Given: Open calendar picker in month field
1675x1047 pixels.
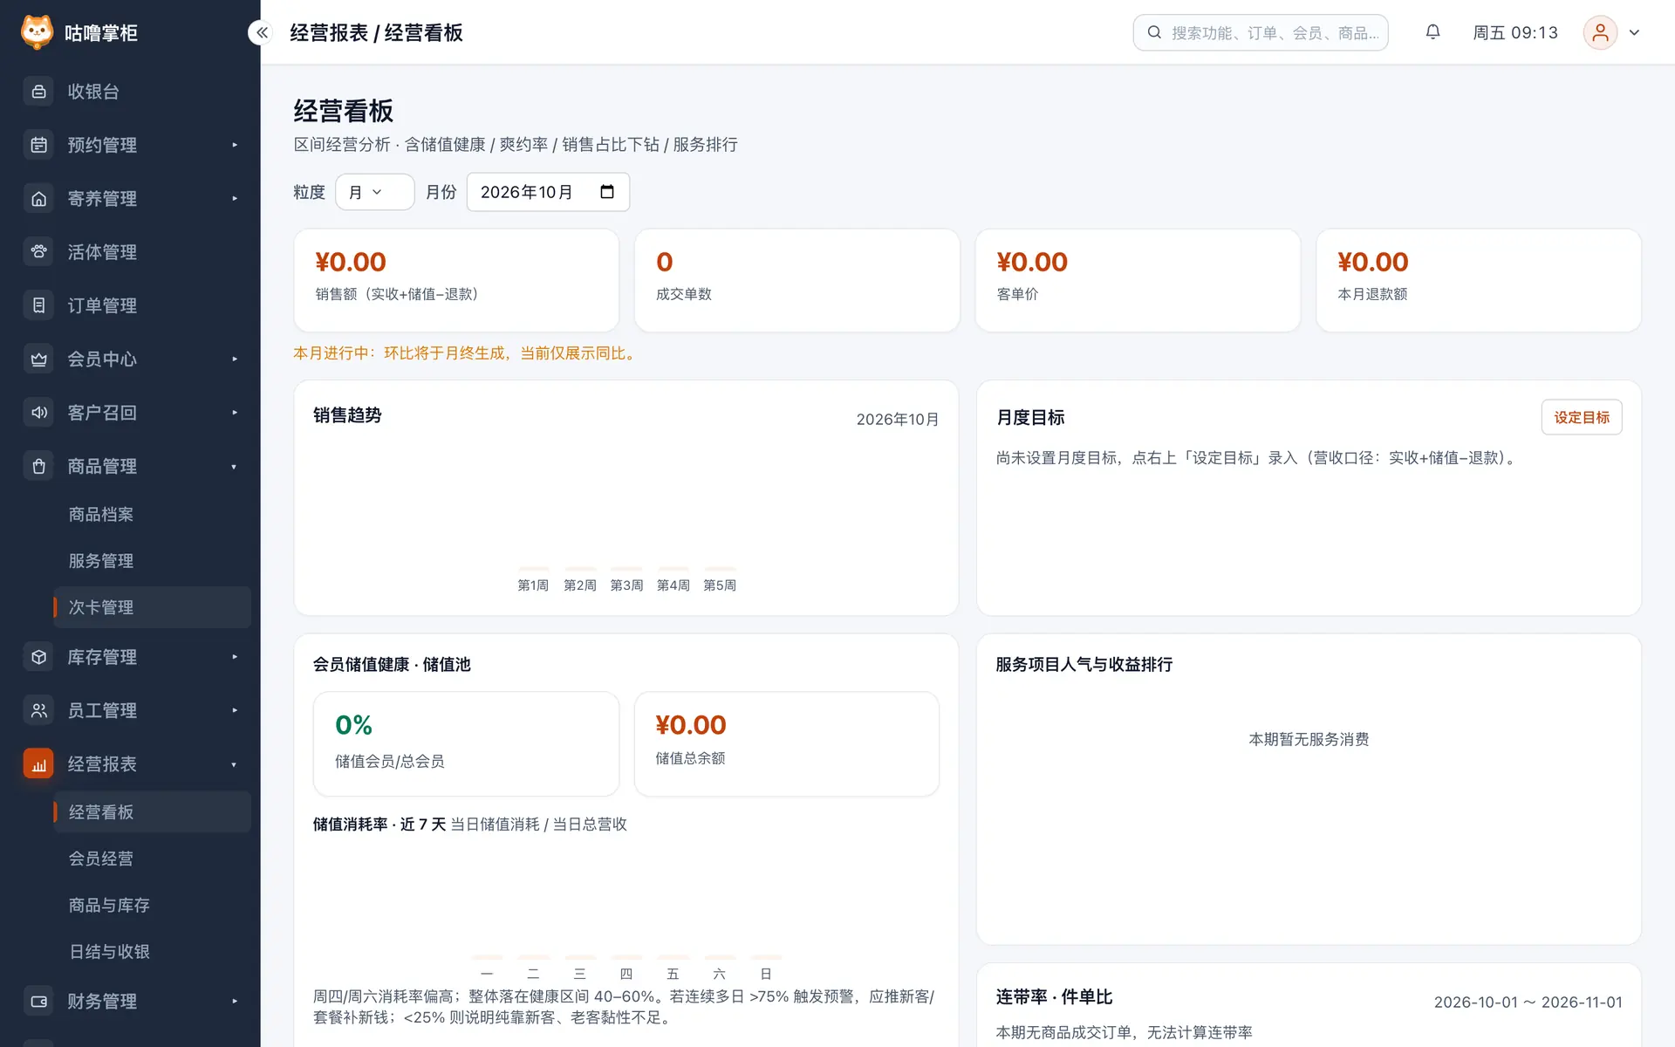Looking at the screenshot, I should (607, 192).
